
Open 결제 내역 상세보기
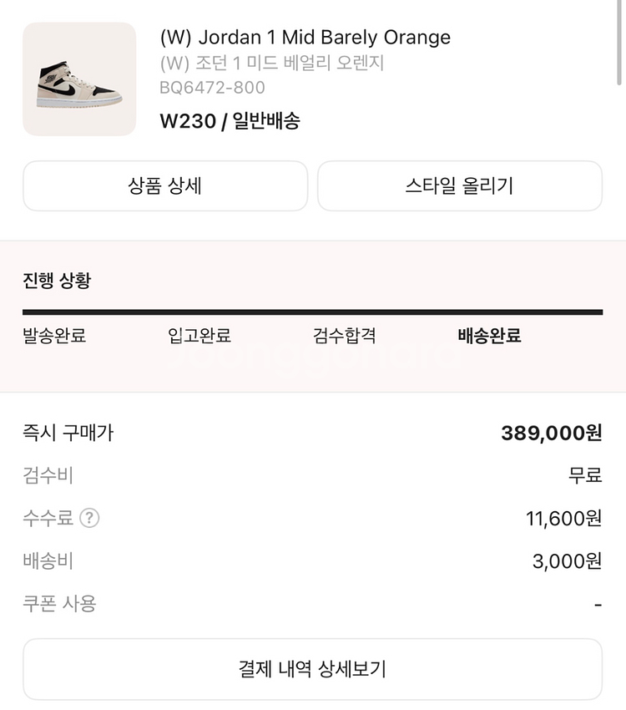[312, 669]
